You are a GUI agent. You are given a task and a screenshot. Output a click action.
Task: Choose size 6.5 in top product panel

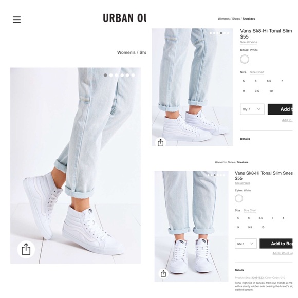coord(269,81)
